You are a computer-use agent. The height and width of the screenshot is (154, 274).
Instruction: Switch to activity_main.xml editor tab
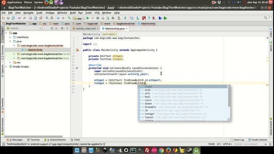coord(86,29)
